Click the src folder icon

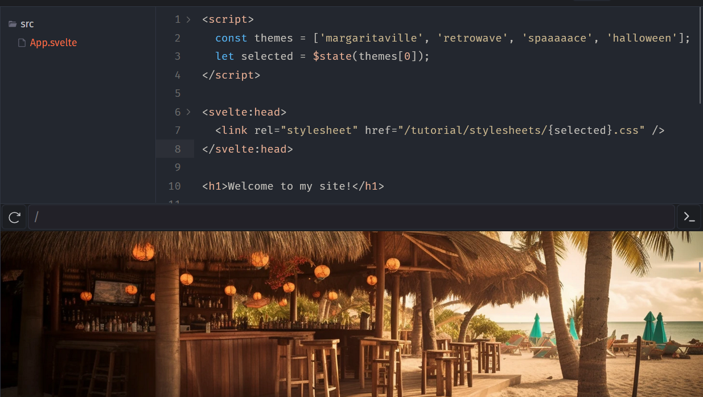coord(13,24)
